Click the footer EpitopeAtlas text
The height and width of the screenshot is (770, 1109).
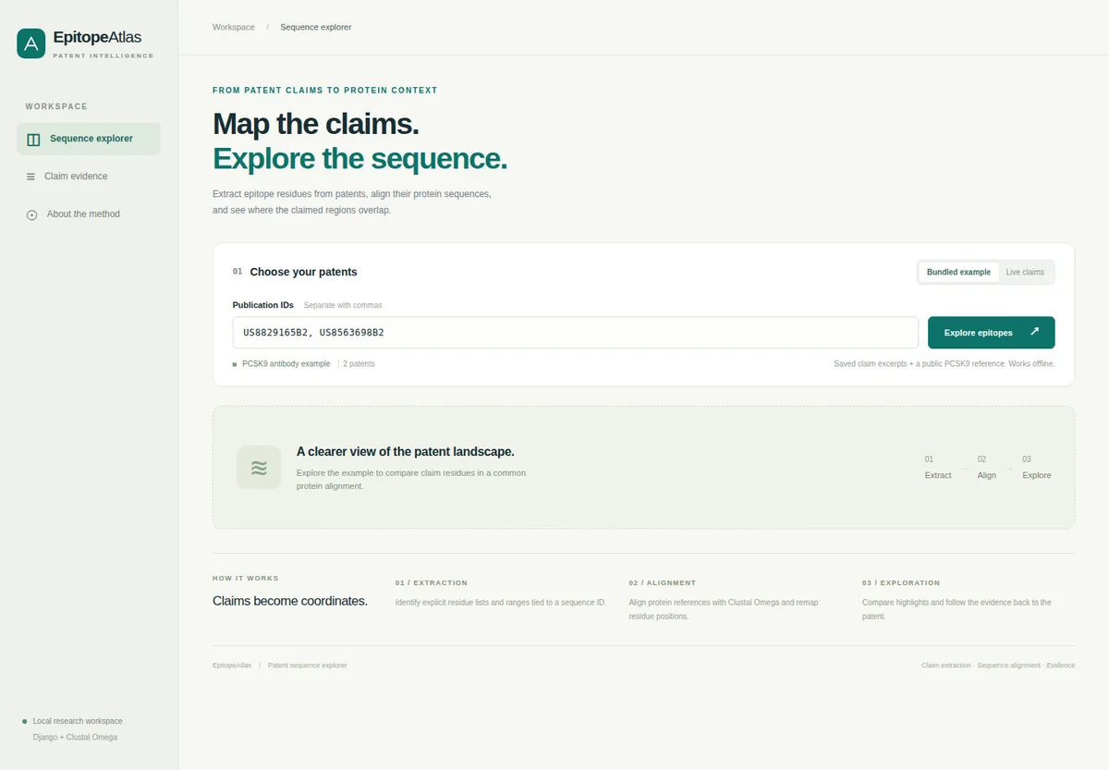click(x=232, y=666)
